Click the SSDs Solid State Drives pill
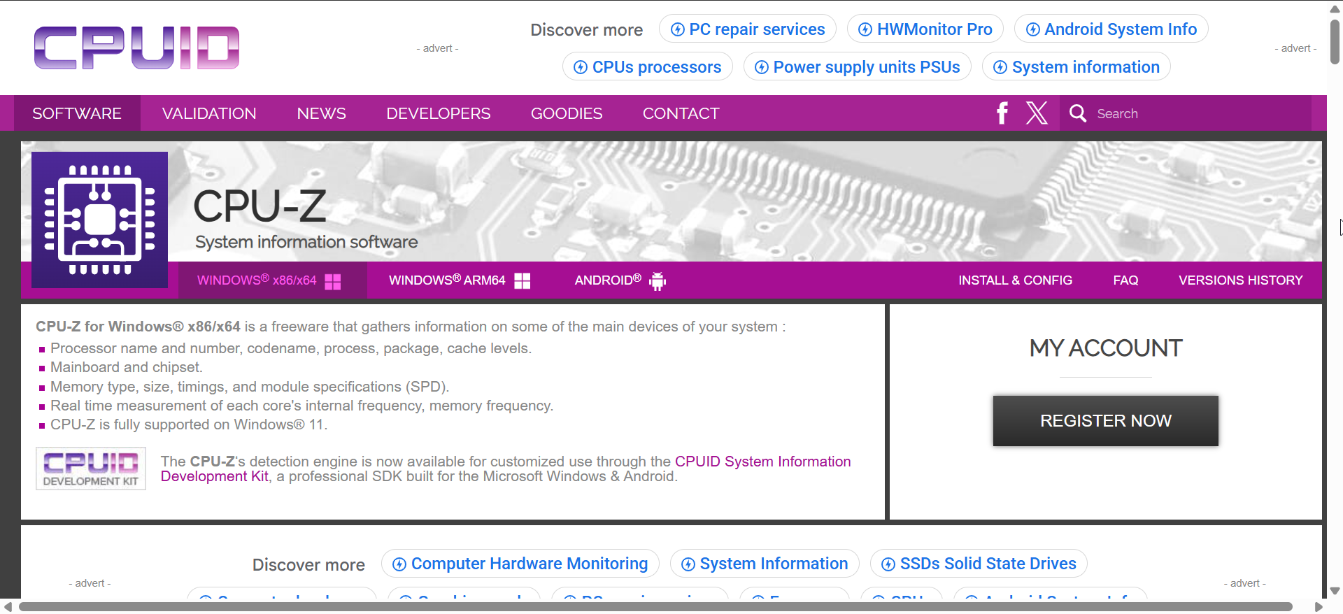Screen dimensions: 1343x614 point(979,564)
